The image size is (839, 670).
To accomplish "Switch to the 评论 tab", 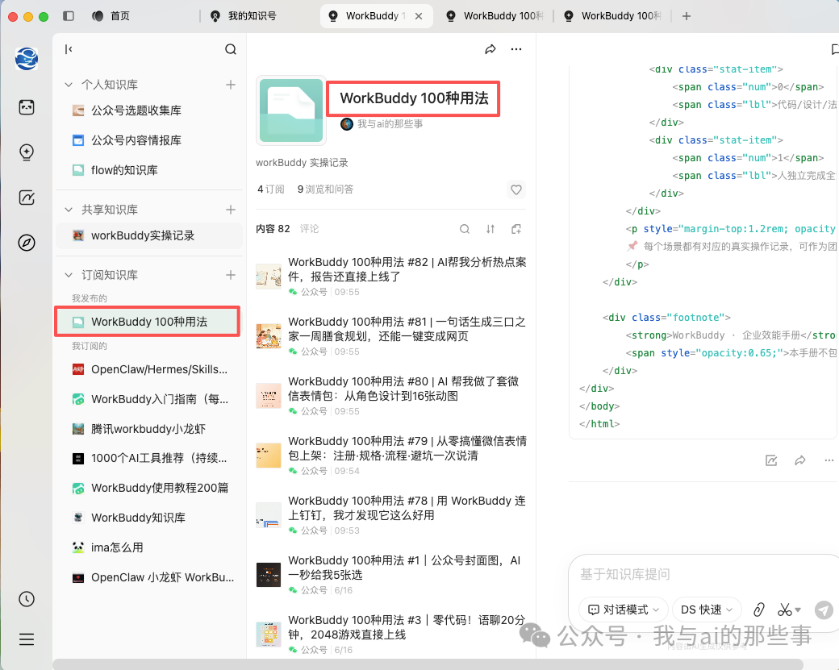I will click(309, 229).
